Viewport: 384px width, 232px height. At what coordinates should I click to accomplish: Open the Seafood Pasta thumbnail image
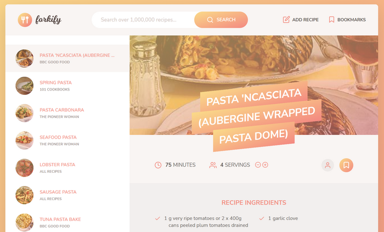25,140
